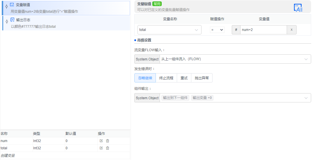The height and width of the screenshot is (160, 312).
Task: Select 终止流程 error handling option
Action: coord(166,78)
